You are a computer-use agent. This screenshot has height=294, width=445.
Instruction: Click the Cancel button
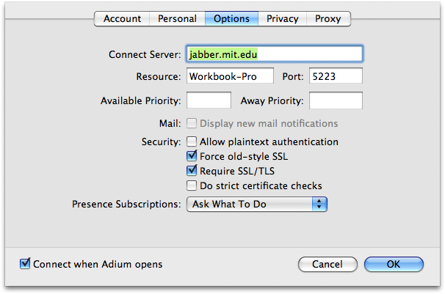(x=328, y=264)
